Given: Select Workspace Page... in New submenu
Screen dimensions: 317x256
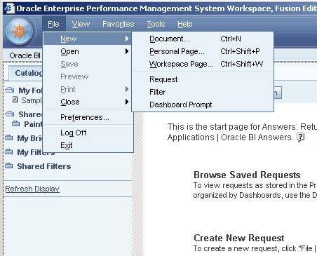Looking at the screenshot, I should pos(203,64).
